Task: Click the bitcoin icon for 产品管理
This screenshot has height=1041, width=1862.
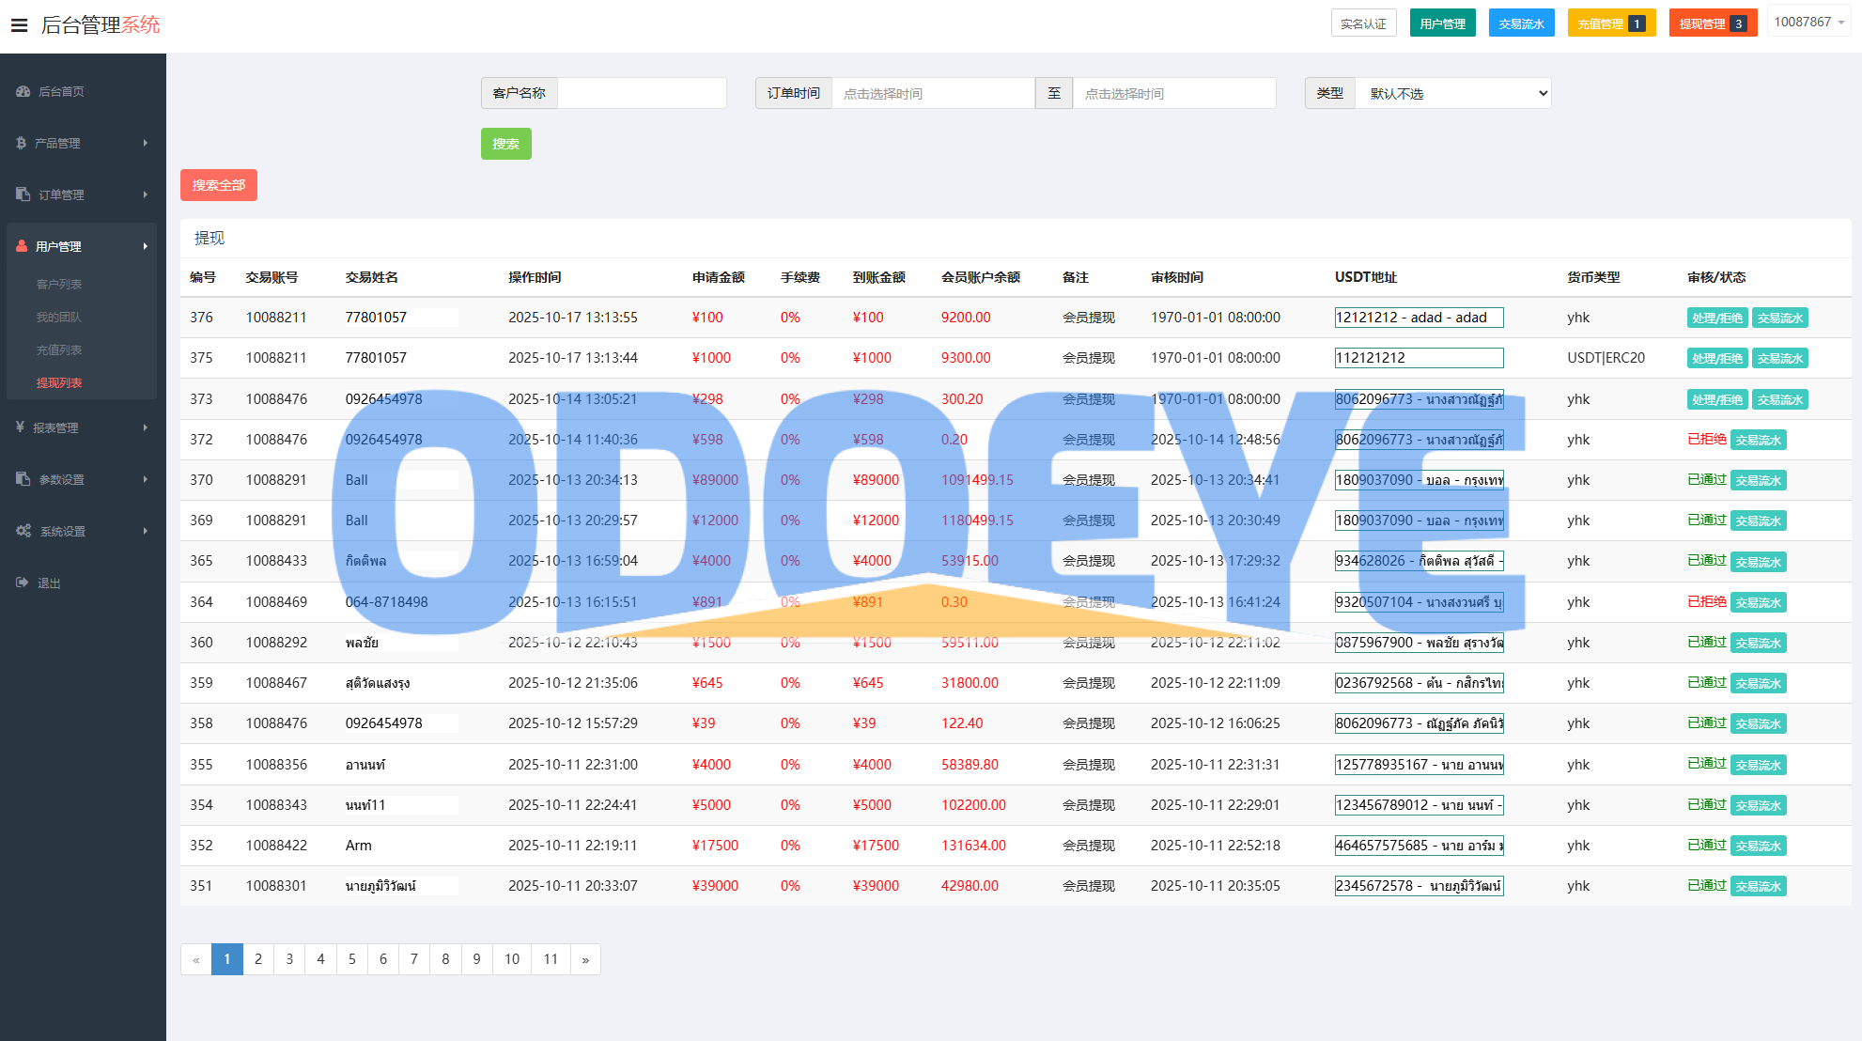Action: coord(22,143)
